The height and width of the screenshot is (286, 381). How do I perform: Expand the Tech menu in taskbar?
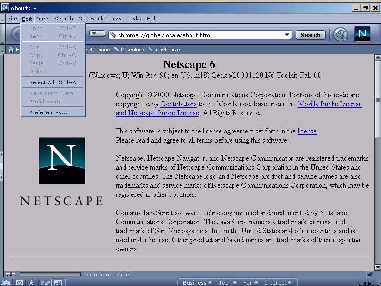pos(228,283)
